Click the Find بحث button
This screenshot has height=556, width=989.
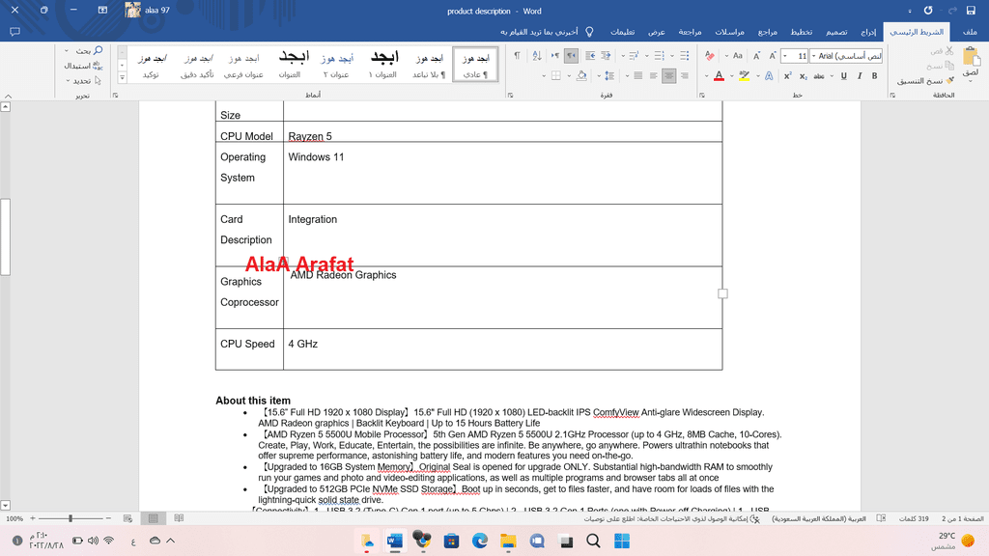point(89,50)
